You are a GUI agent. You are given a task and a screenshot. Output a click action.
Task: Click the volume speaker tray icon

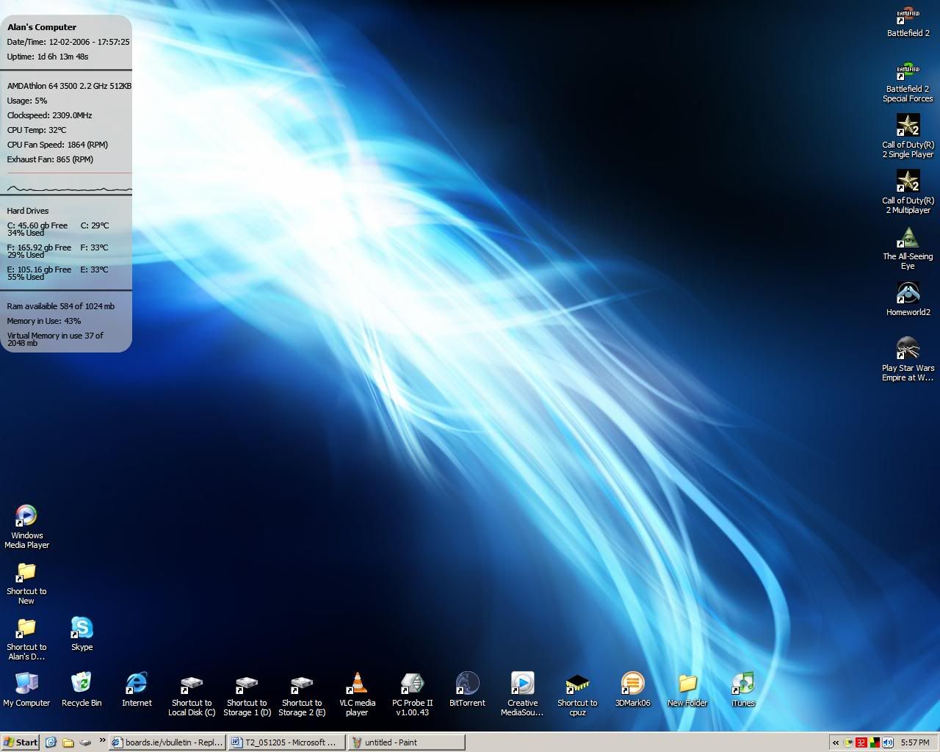[887, 742]
